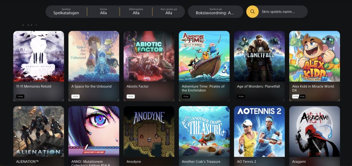Click the PS5 badge under Abiotic Factor
Screen dimensions: 352x166
tap(131, 96)
